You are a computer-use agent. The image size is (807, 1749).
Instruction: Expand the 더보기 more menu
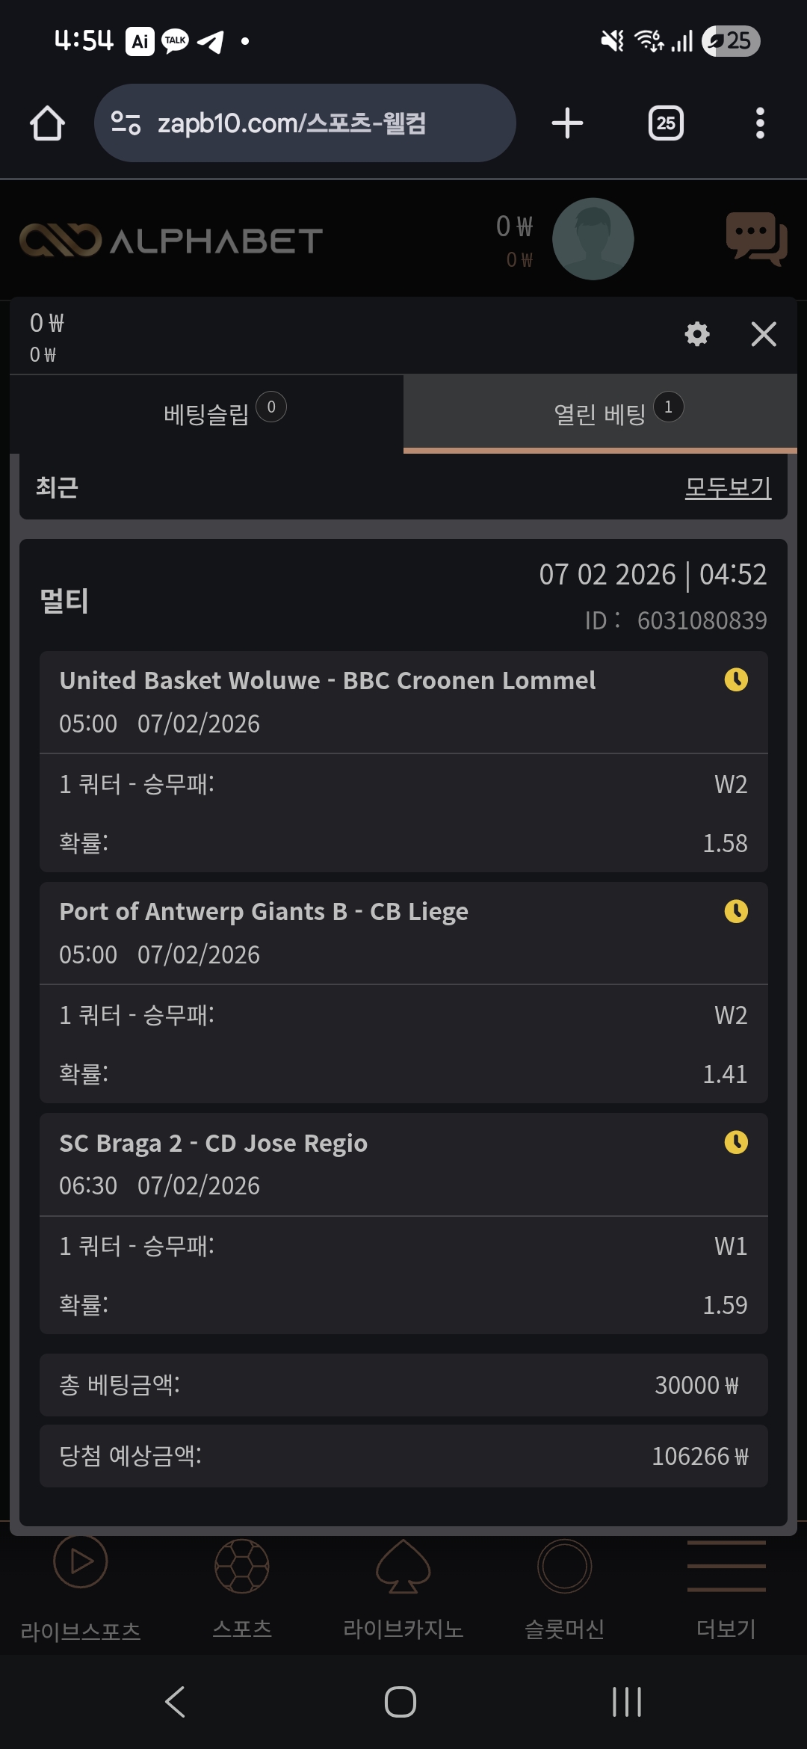point(726,1586)
